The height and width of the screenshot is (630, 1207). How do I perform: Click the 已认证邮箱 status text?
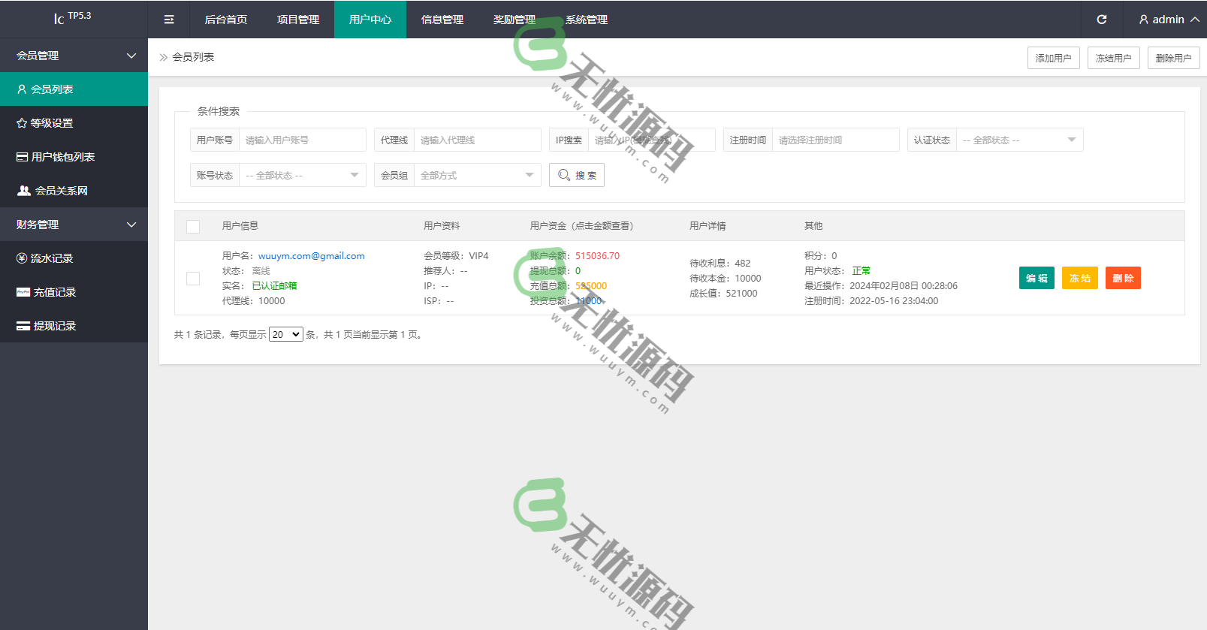click(274, 286)
